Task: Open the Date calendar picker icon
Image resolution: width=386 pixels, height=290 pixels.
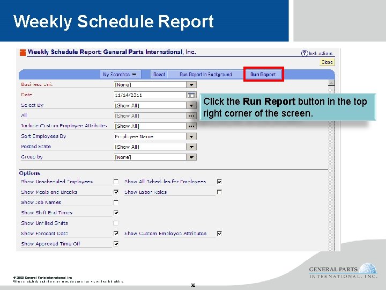Action: pyautogui.click(x=191, y=95)
